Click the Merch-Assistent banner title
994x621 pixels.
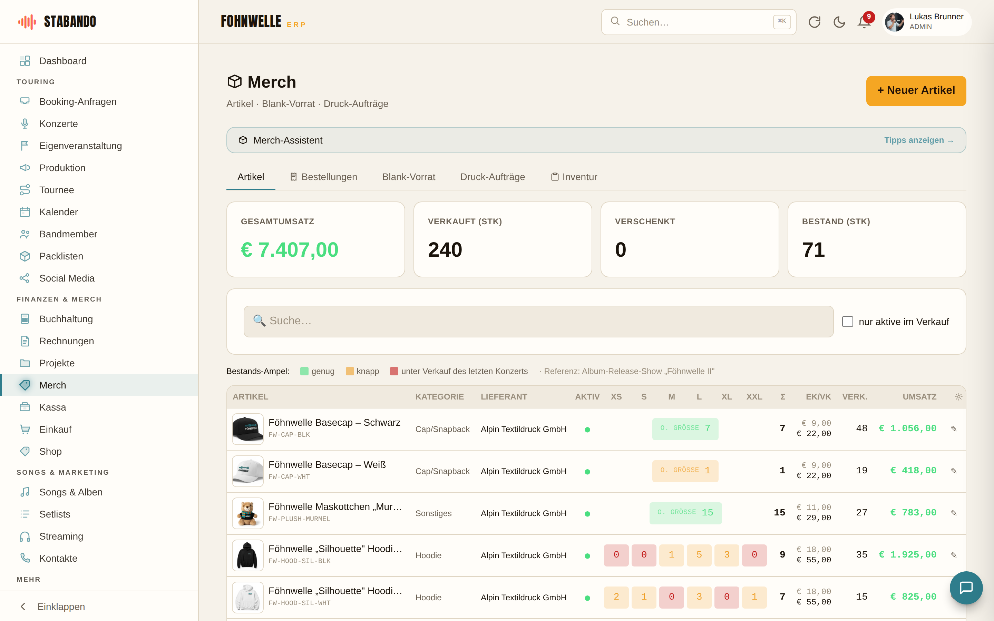click(x=288, y=140)
